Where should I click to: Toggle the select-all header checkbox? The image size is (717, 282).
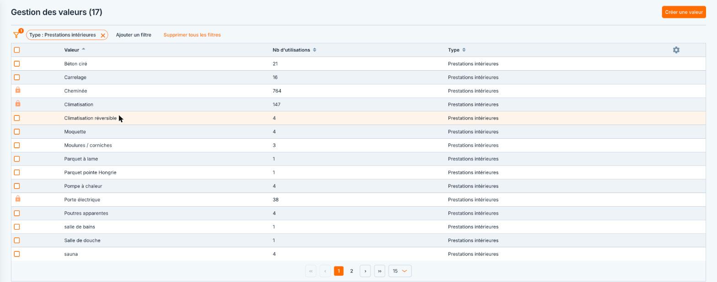(x=17, y=50)
